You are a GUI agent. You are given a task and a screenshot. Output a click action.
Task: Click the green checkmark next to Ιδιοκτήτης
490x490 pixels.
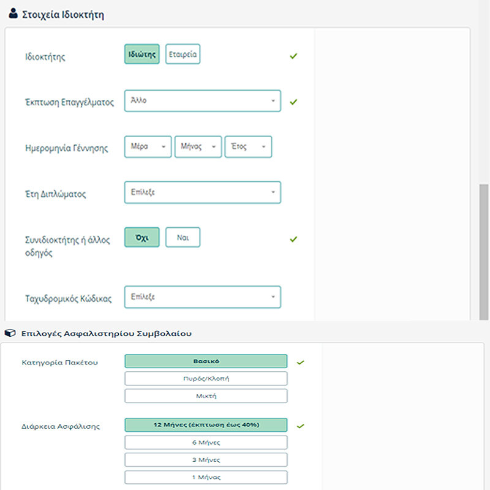(x=293, y=56)
